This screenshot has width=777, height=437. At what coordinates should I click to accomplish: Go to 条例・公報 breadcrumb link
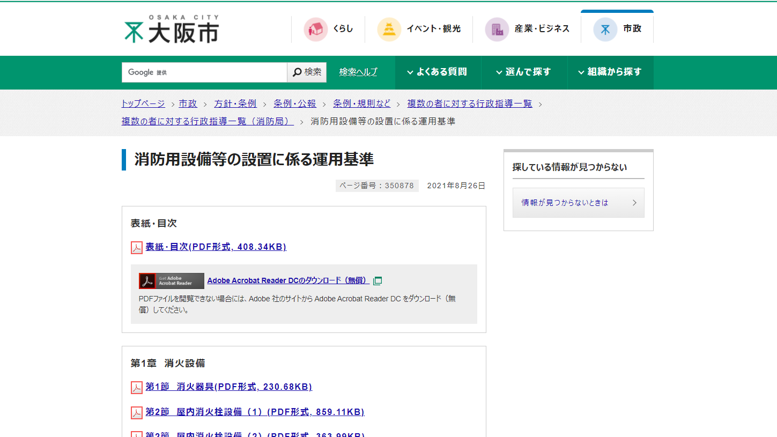tap(295, 103)
